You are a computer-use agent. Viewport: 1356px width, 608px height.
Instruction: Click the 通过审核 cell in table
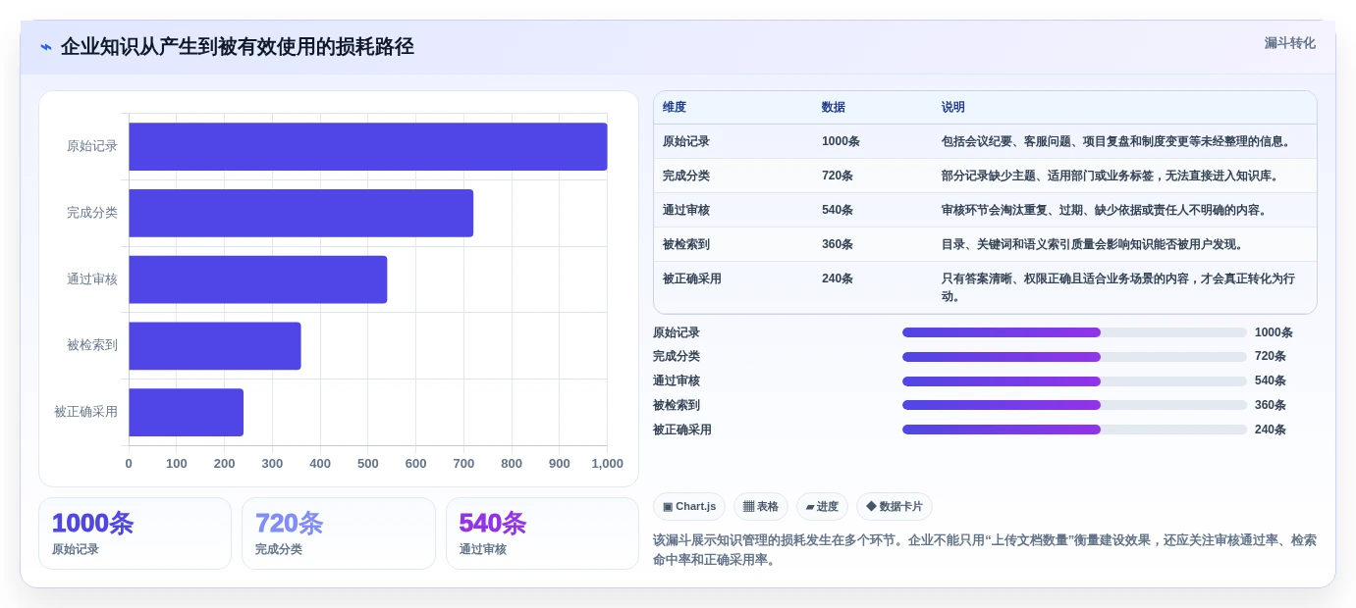pos(686,210)
